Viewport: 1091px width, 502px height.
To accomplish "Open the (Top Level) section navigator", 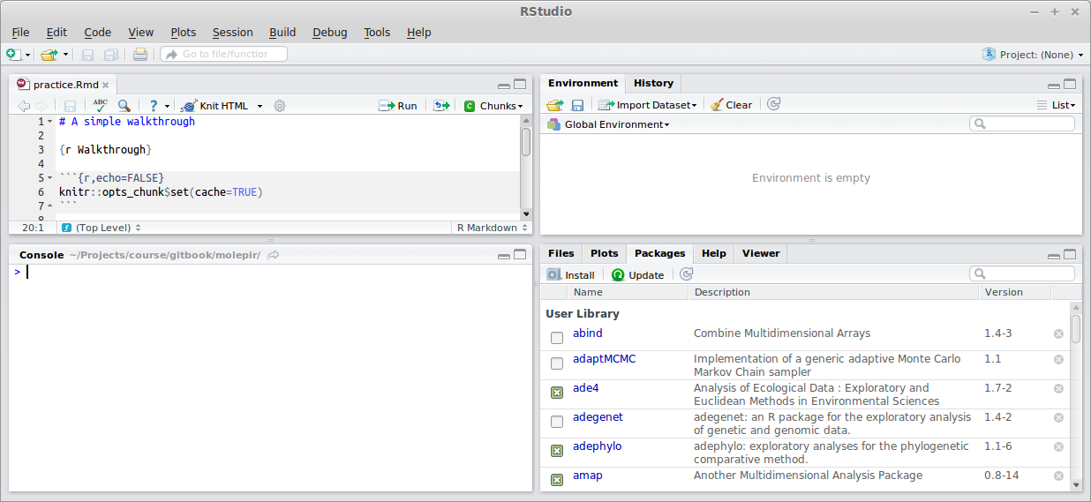I will click(102, 228).
